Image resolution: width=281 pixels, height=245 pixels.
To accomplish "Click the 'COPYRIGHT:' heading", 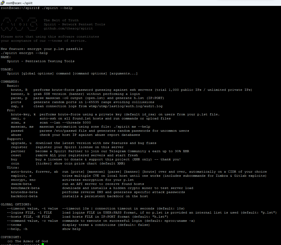I will 11,237.
